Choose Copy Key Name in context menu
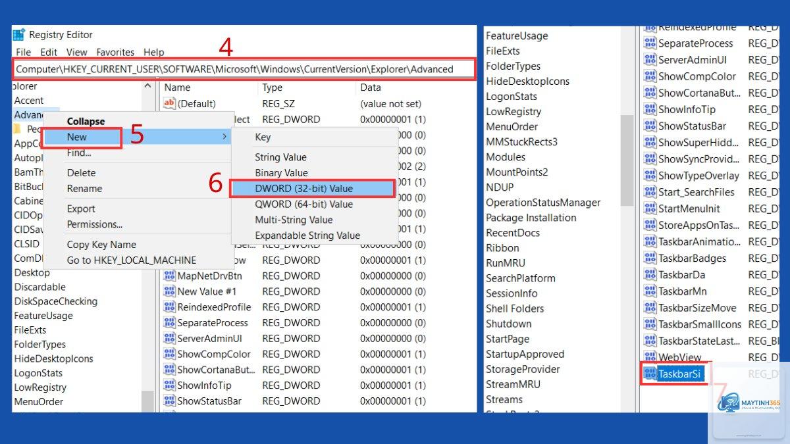Image resolution: width=790 pixels, height=444 pixels. (101, 244)
